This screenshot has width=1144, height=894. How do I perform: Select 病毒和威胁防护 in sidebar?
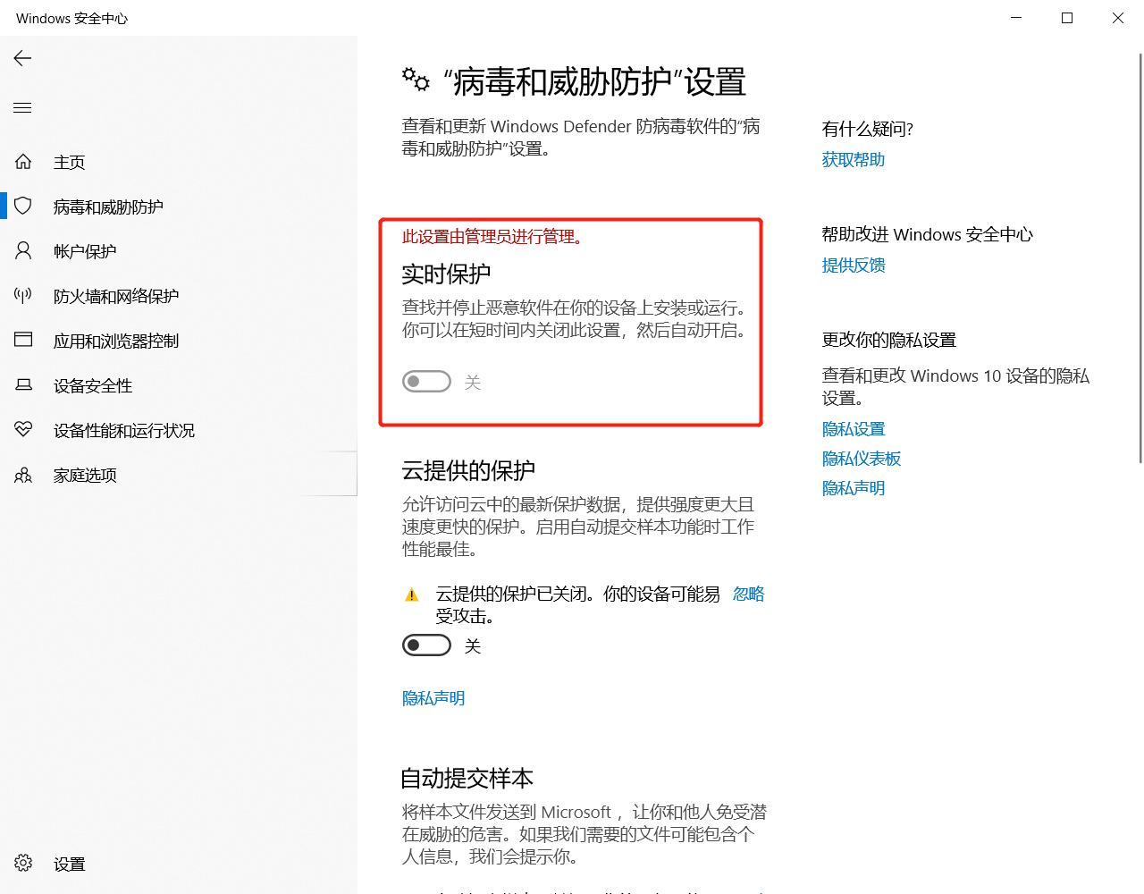coord(179,207)
